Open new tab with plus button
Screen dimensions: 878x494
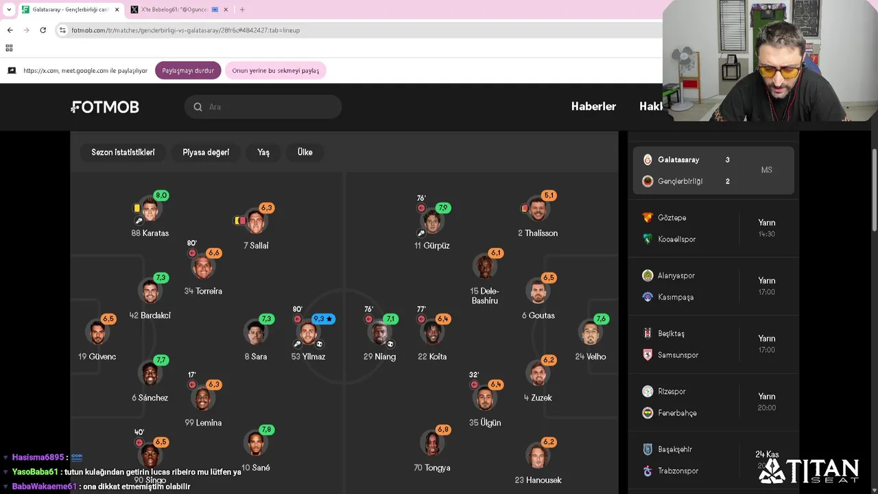click(x=242, y=10)
